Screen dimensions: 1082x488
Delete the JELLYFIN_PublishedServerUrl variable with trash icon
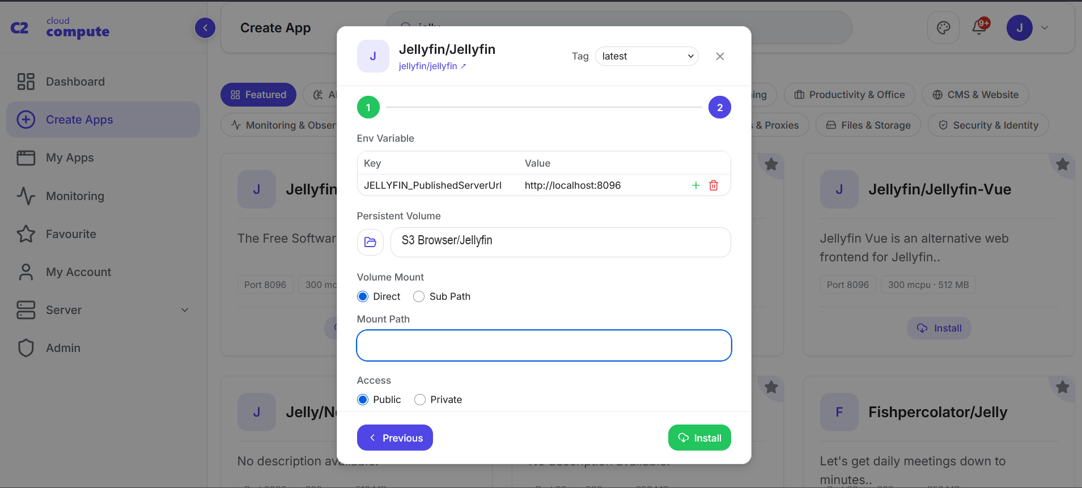pyautogui.click(x=714, y=185)
